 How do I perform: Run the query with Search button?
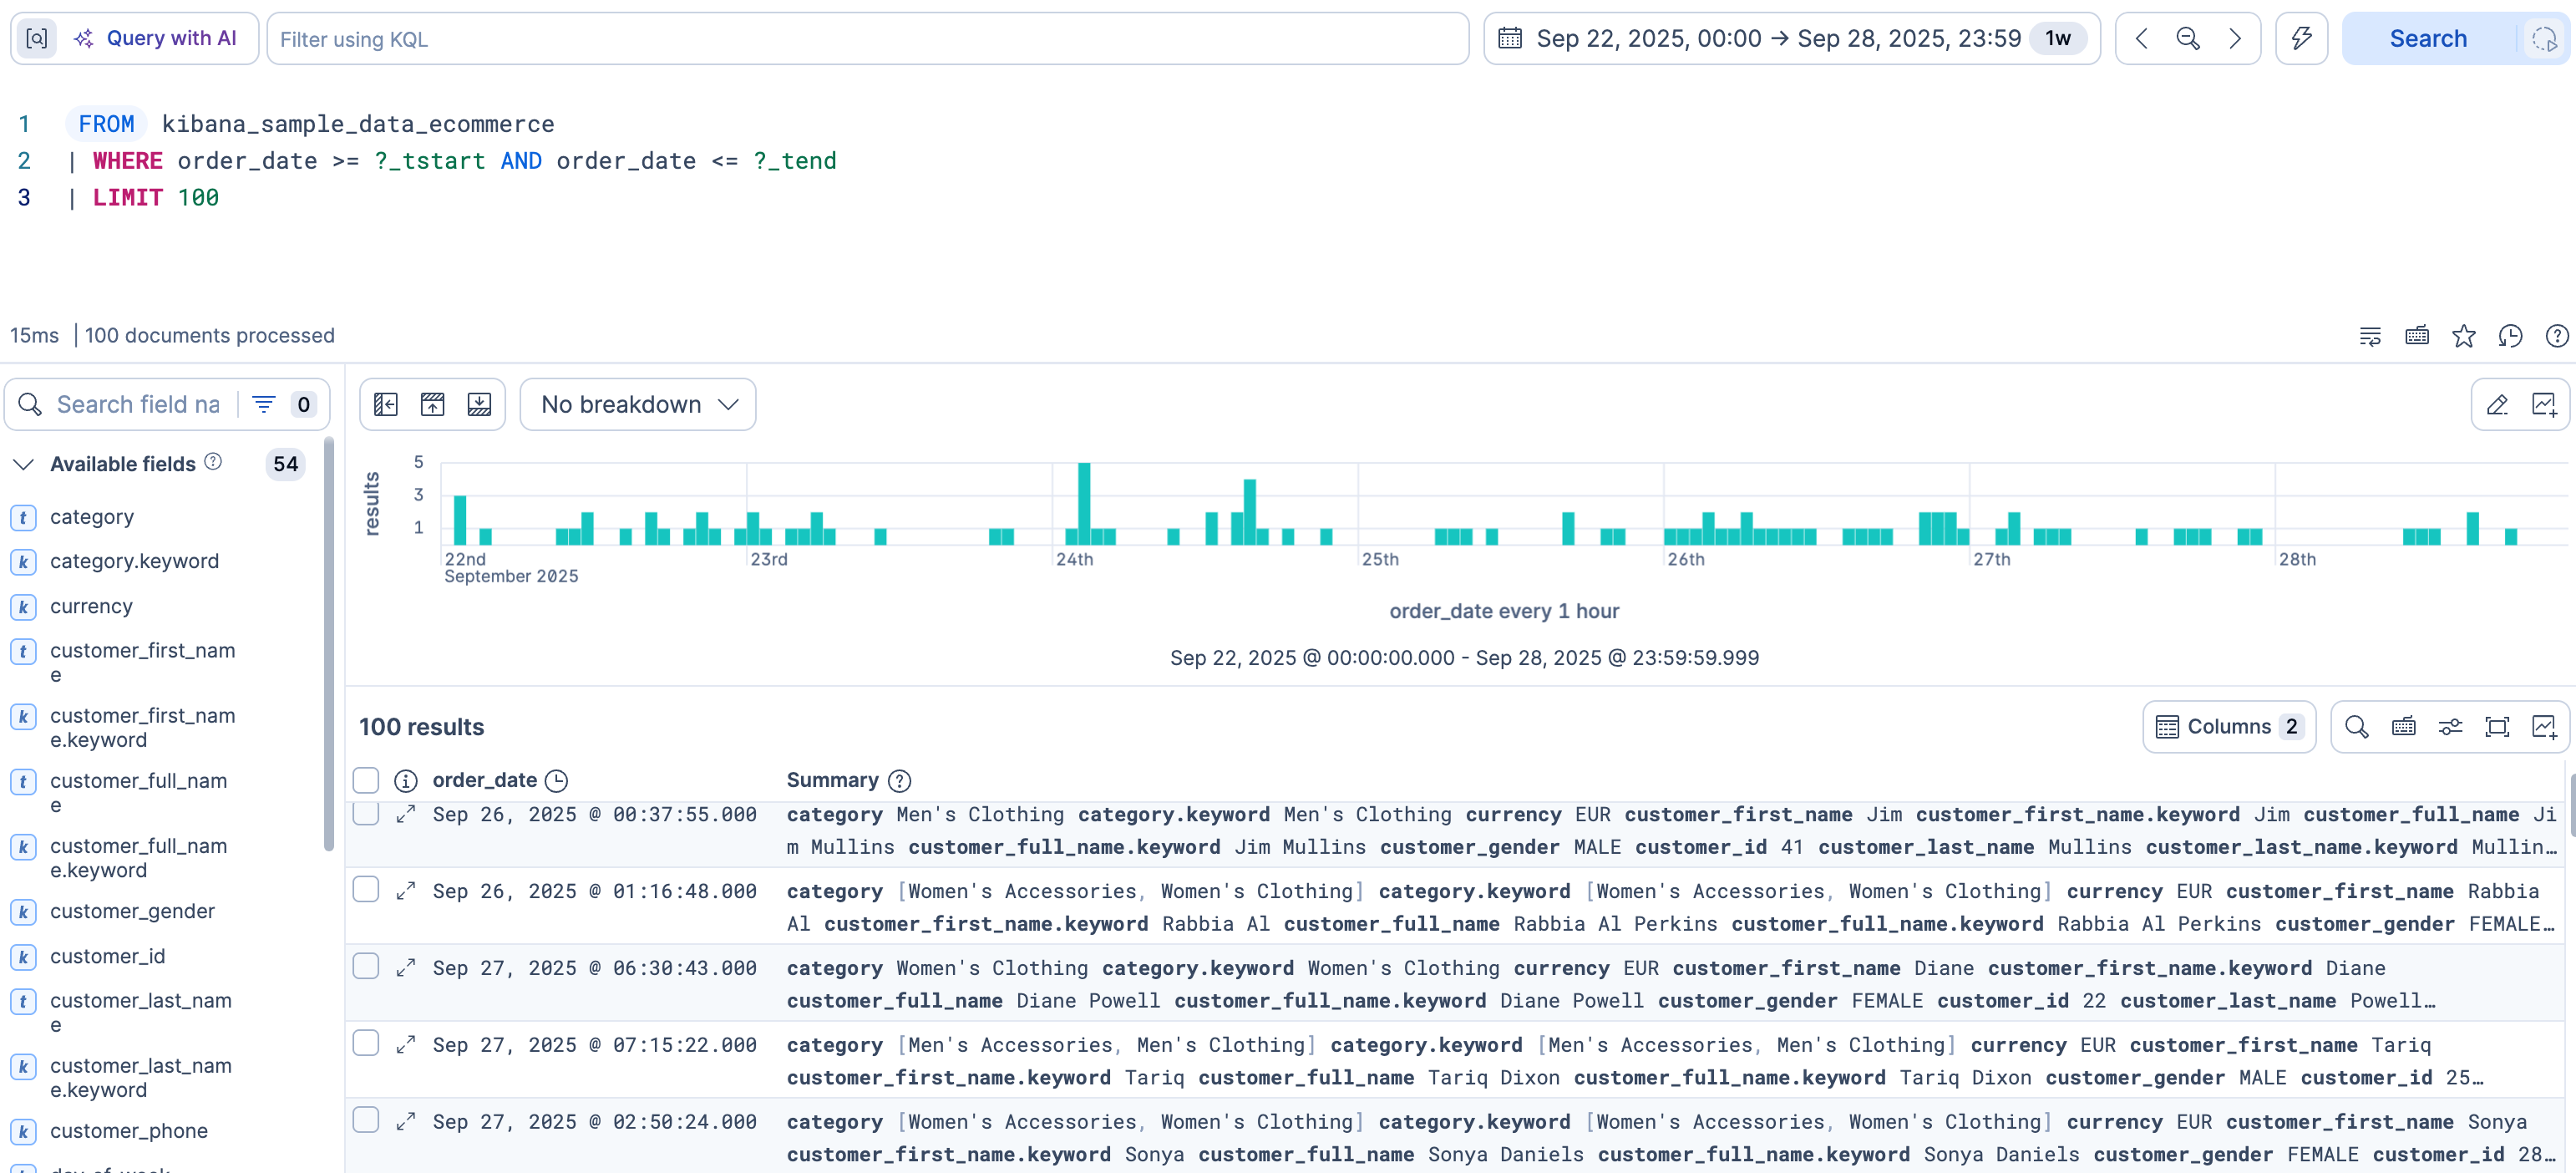2428,39
